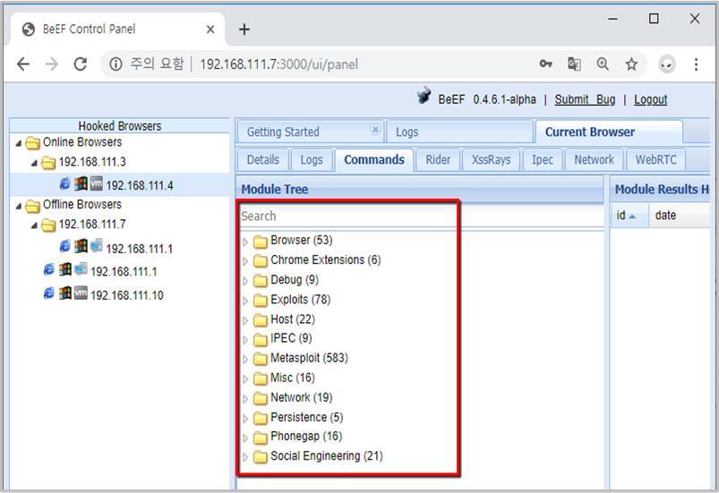Viewport: 719px width, 493px height.
Task: Click the Submit Bug link
Action: coord(585,99)
